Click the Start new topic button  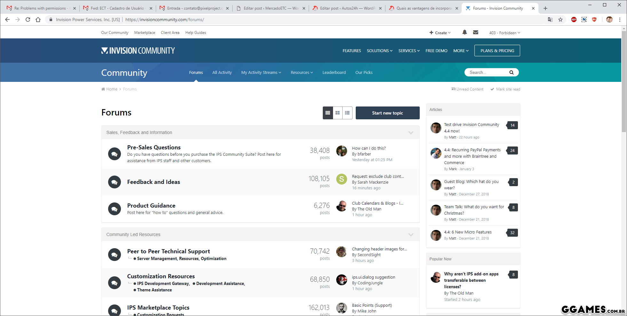387,113
